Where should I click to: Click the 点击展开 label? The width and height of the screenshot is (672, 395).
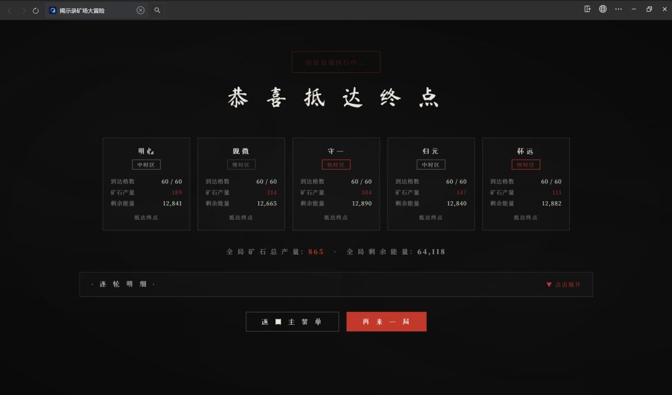point(568,284)
